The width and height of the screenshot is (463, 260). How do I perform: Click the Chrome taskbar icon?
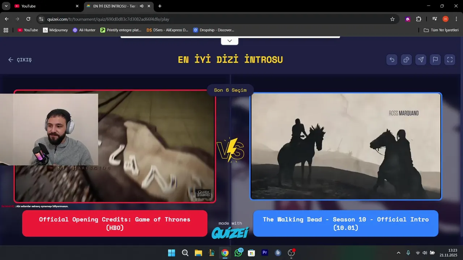[x=225, y=253]
